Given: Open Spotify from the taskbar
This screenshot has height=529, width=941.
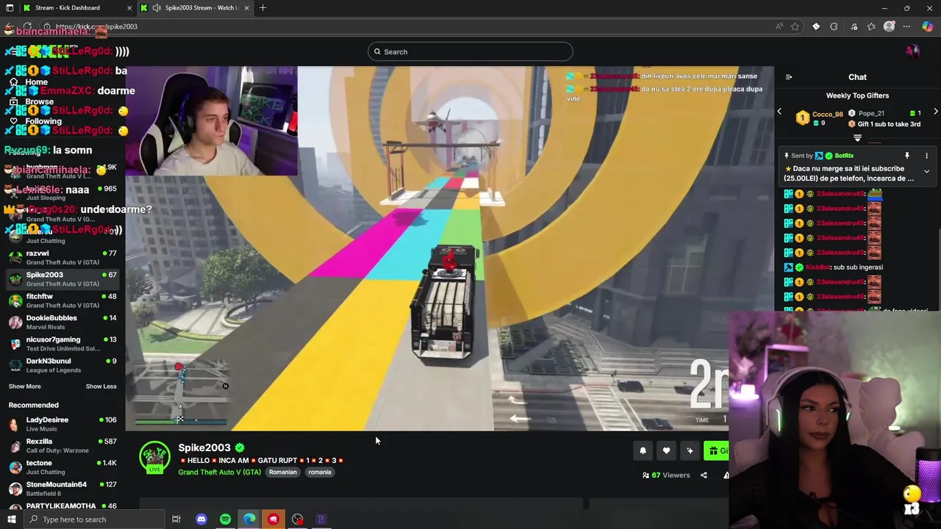Looking at the screenshot, I should [225, 519].
